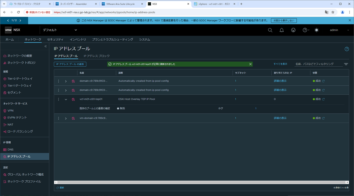Switch to the システム tab
This screenshot has width=354, height=196.
point(145,39)
